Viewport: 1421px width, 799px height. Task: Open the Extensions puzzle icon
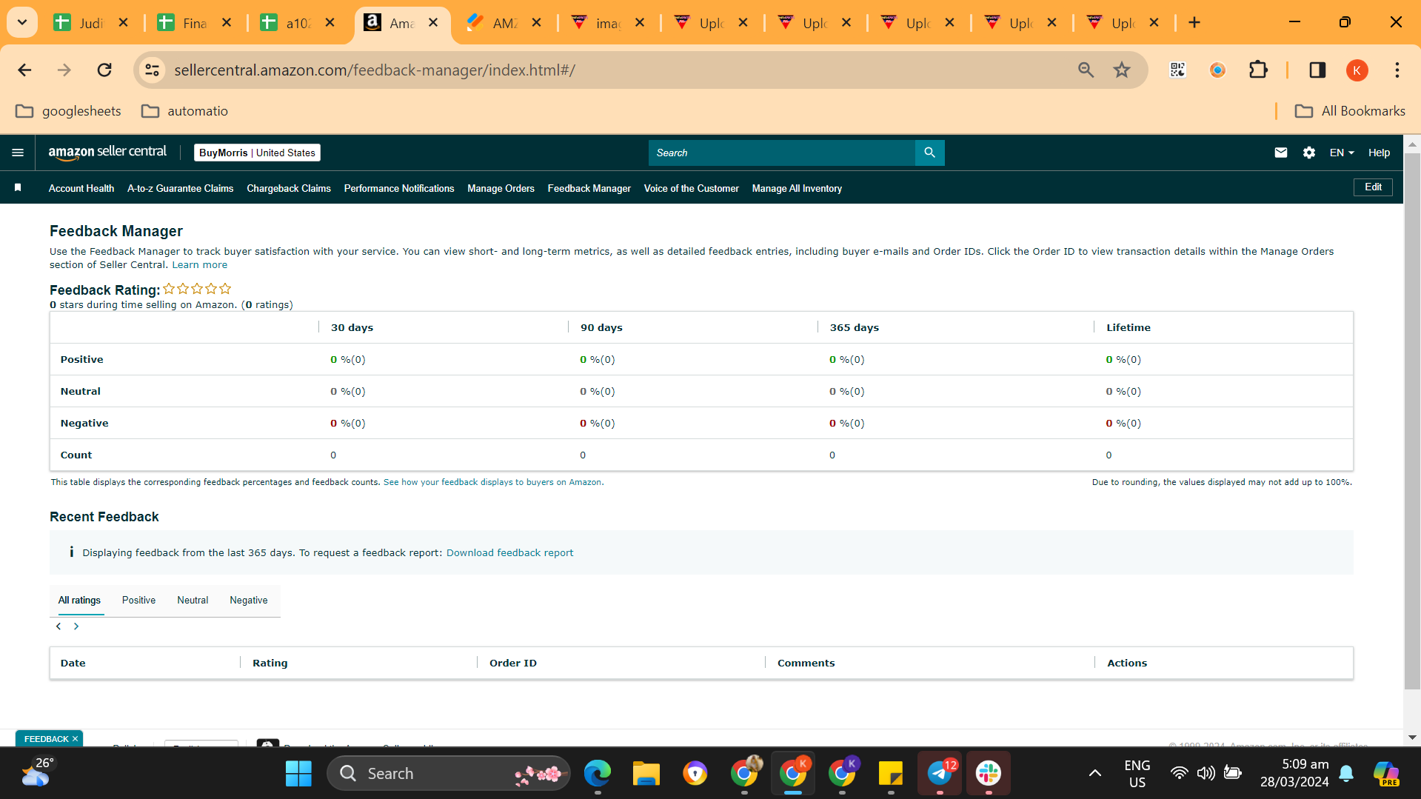coord(1258,70)
